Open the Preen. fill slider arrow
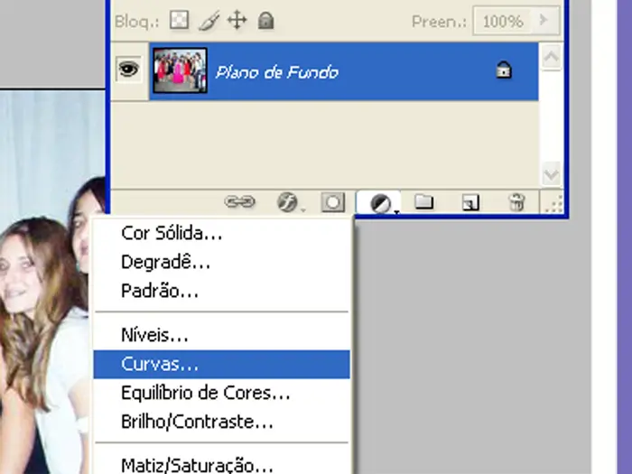This screenshot has height=474, width=632. (x=544, y=20)
